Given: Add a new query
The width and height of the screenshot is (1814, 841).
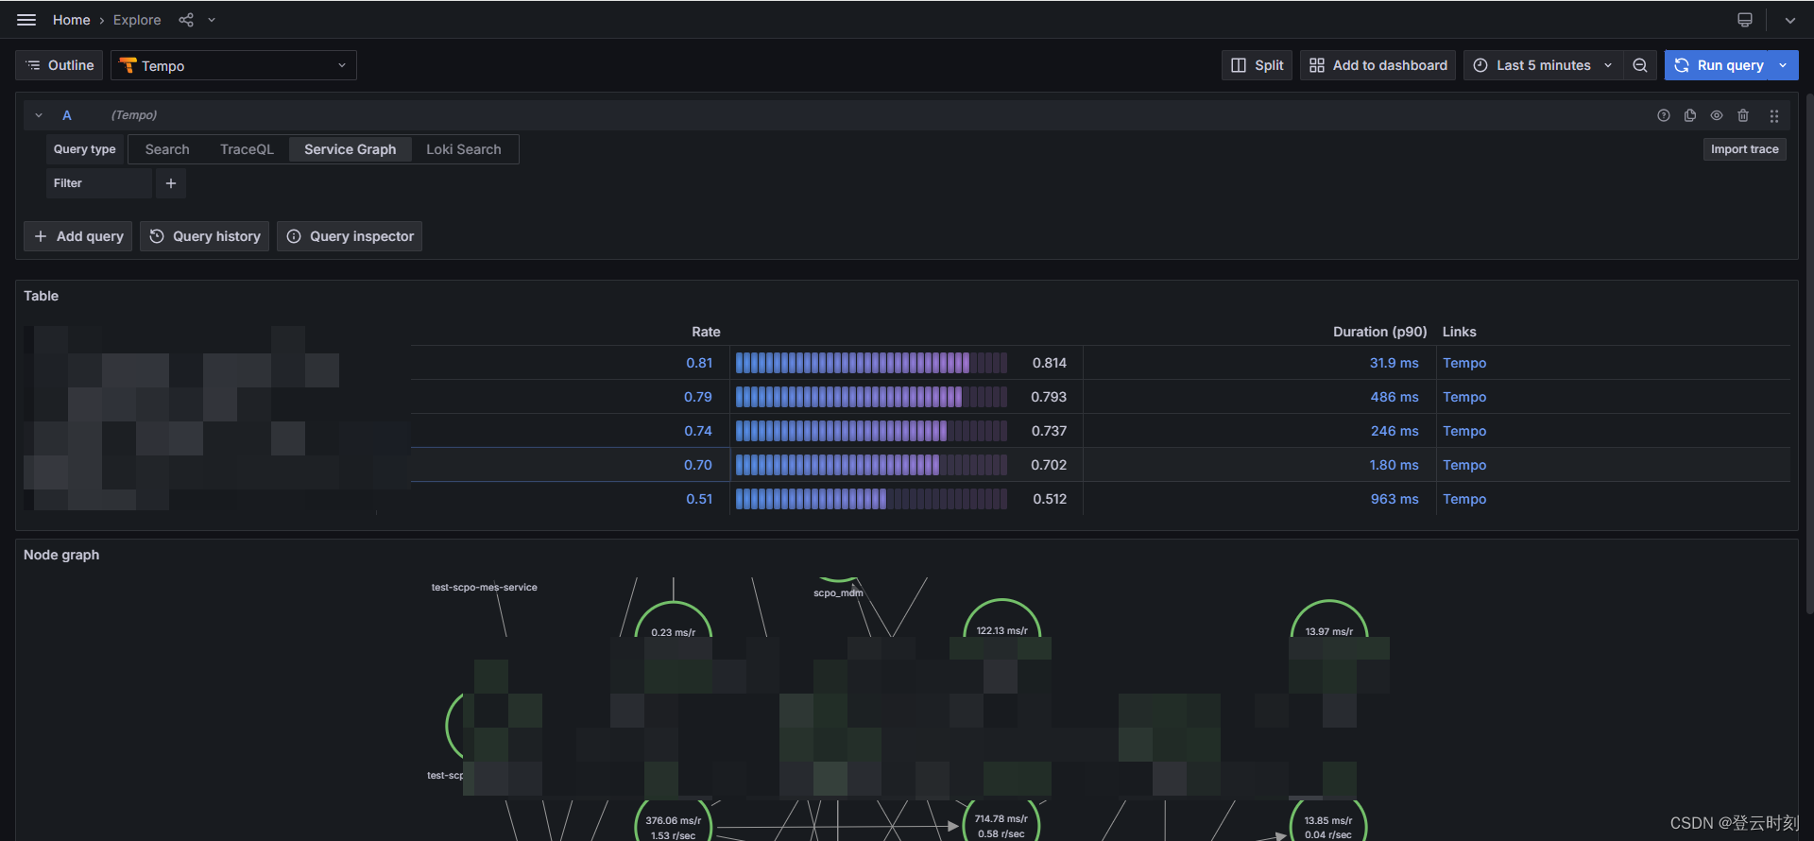Looking at the screenshot, I should pyautogui.click(x=78, y=236).
